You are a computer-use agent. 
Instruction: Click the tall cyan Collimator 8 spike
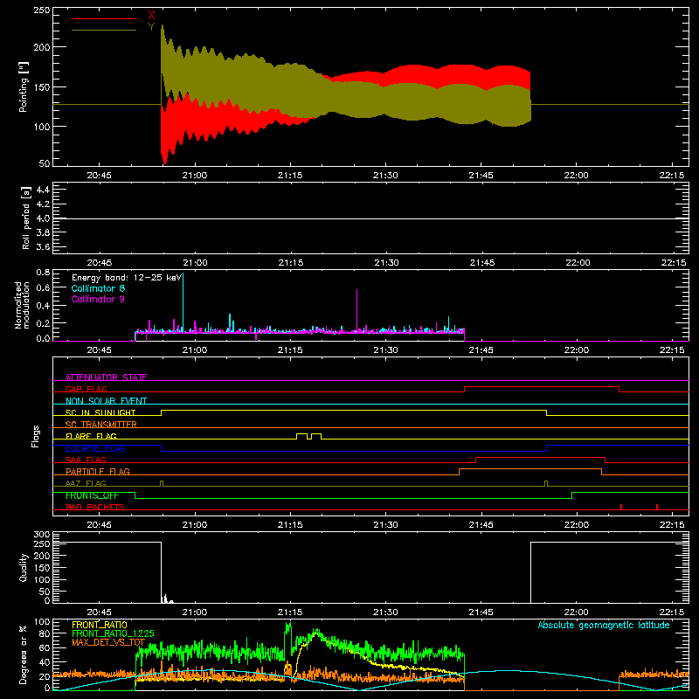[x=183, y=303]
